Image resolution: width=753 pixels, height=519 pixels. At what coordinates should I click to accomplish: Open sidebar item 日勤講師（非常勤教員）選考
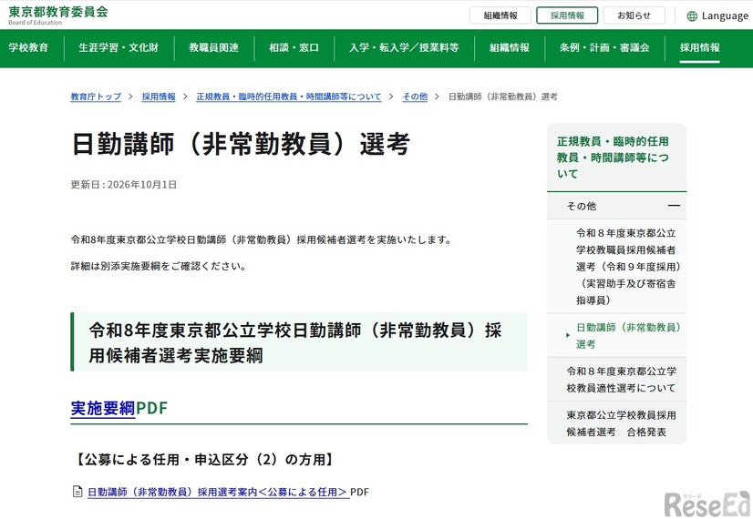[x=628, y=336]
